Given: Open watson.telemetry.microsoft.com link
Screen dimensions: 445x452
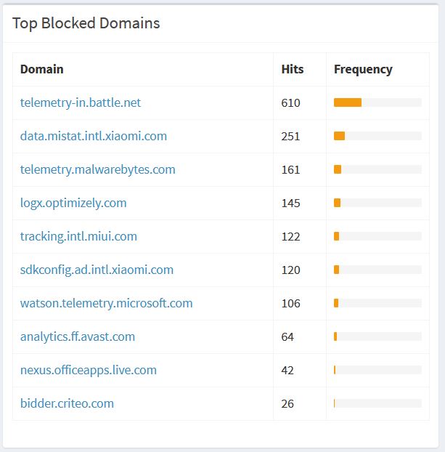Looking at the screenshot, I should tap(106, 303).
